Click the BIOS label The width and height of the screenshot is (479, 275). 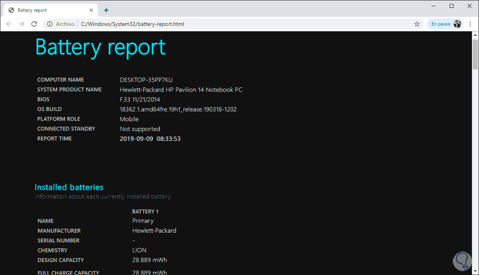tap(43, 99)
